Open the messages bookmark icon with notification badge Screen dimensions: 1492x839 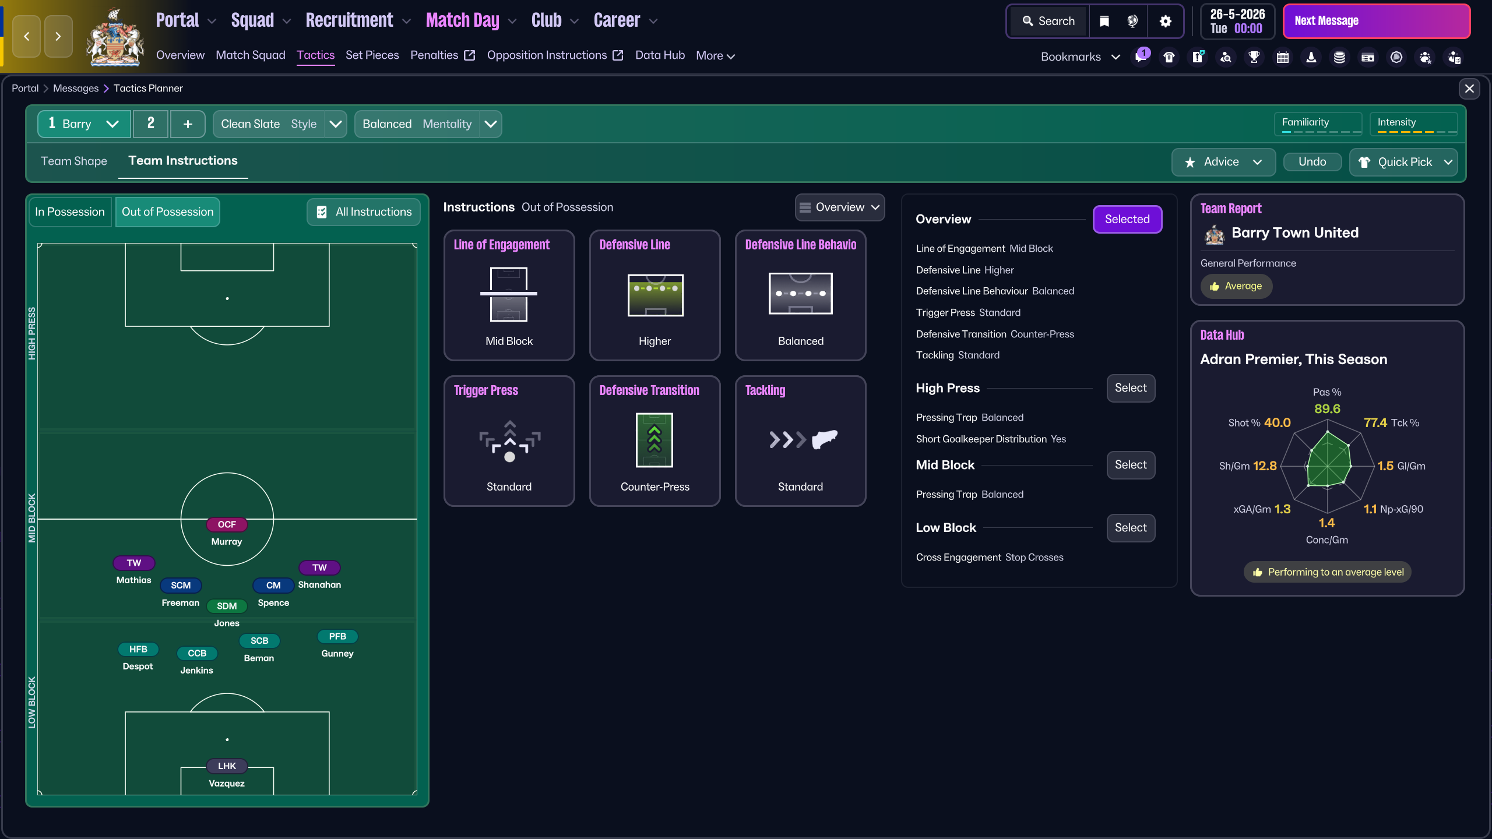(x=1141, y=57)
